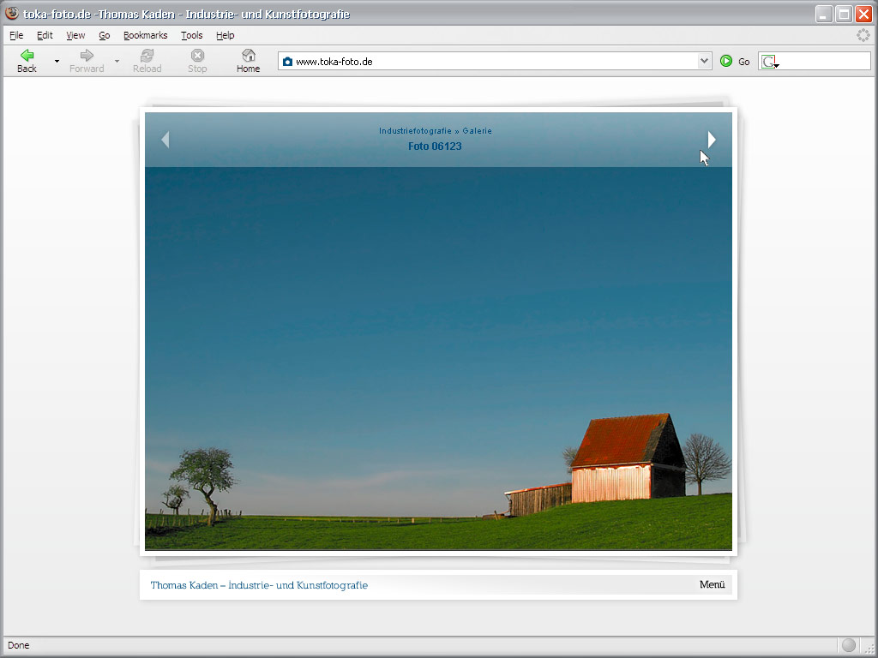The image size is (878, 658).
Task: Open the Back history dropdown arrow
Action: [57, 62]
